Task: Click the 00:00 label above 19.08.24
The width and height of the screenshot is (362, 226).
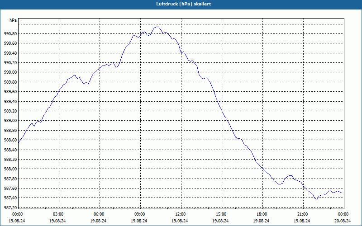Action: pos(18,214)
